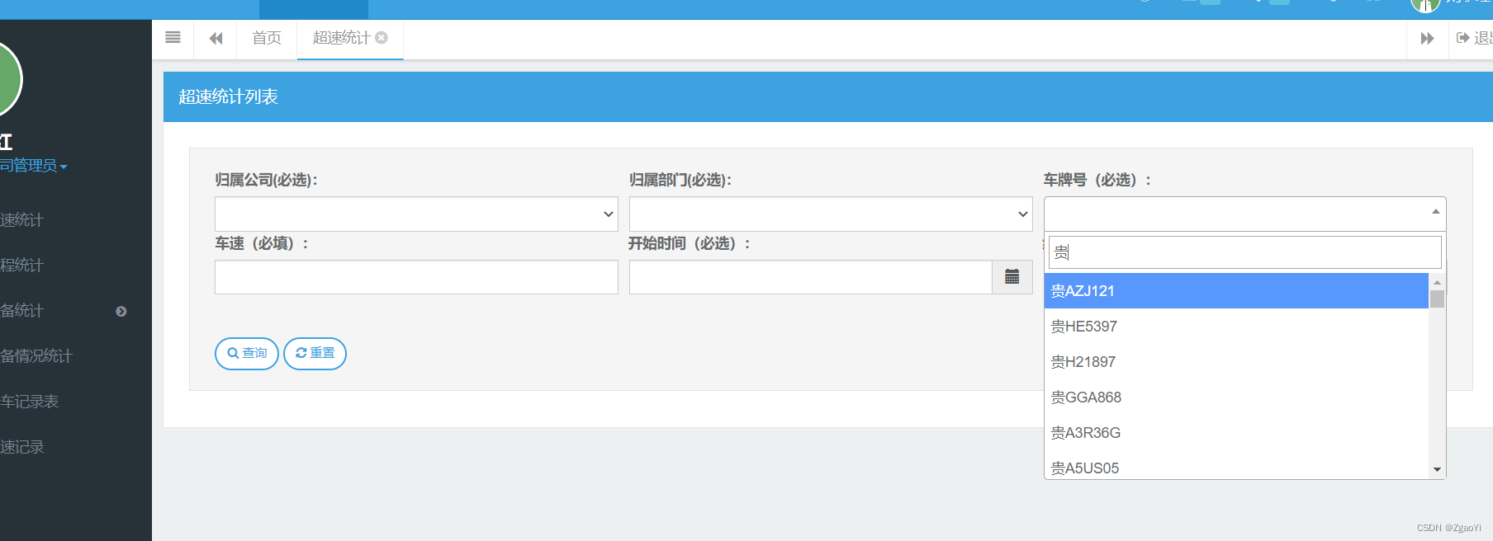Click the plate list scrollbar up arrow
1493x541 pixels.
(1437, 282)
